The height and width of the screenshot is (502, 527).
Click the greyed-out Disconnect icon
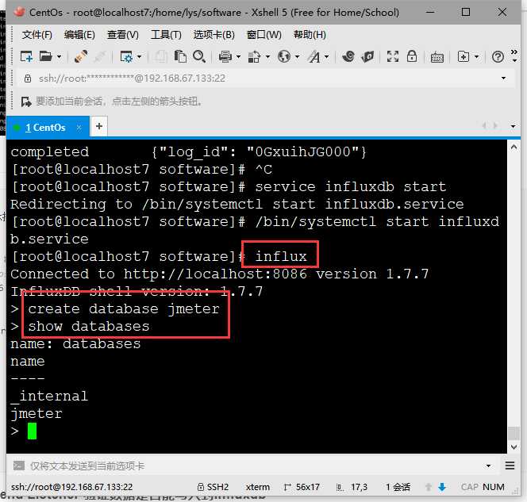pyautogui.click(x=100, y=56)
